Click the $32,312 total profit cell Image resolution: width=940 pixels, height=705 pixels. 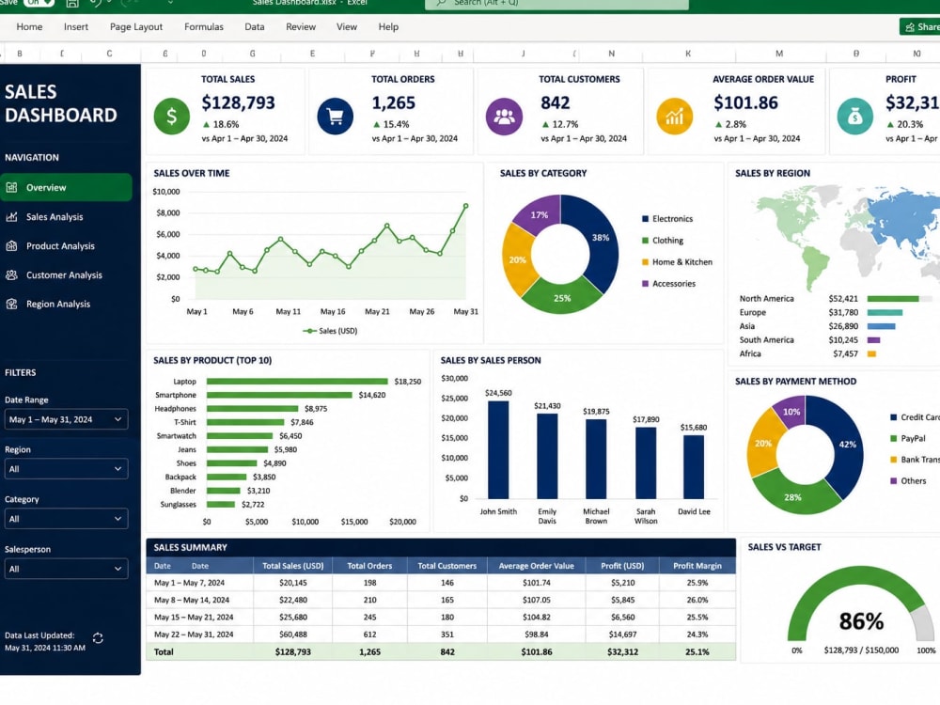point(622,652)
